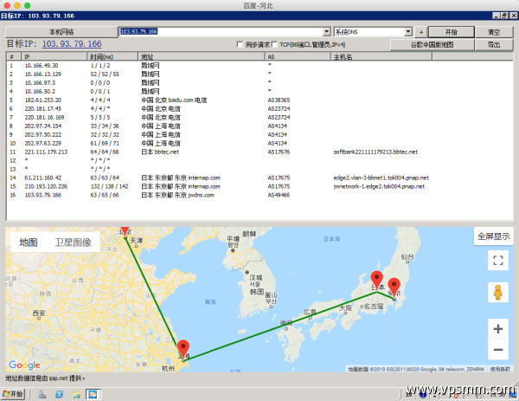This screenshot has width=519, height=401.
Task: Focus the IP address input field
Action: [x=221, y=32]
